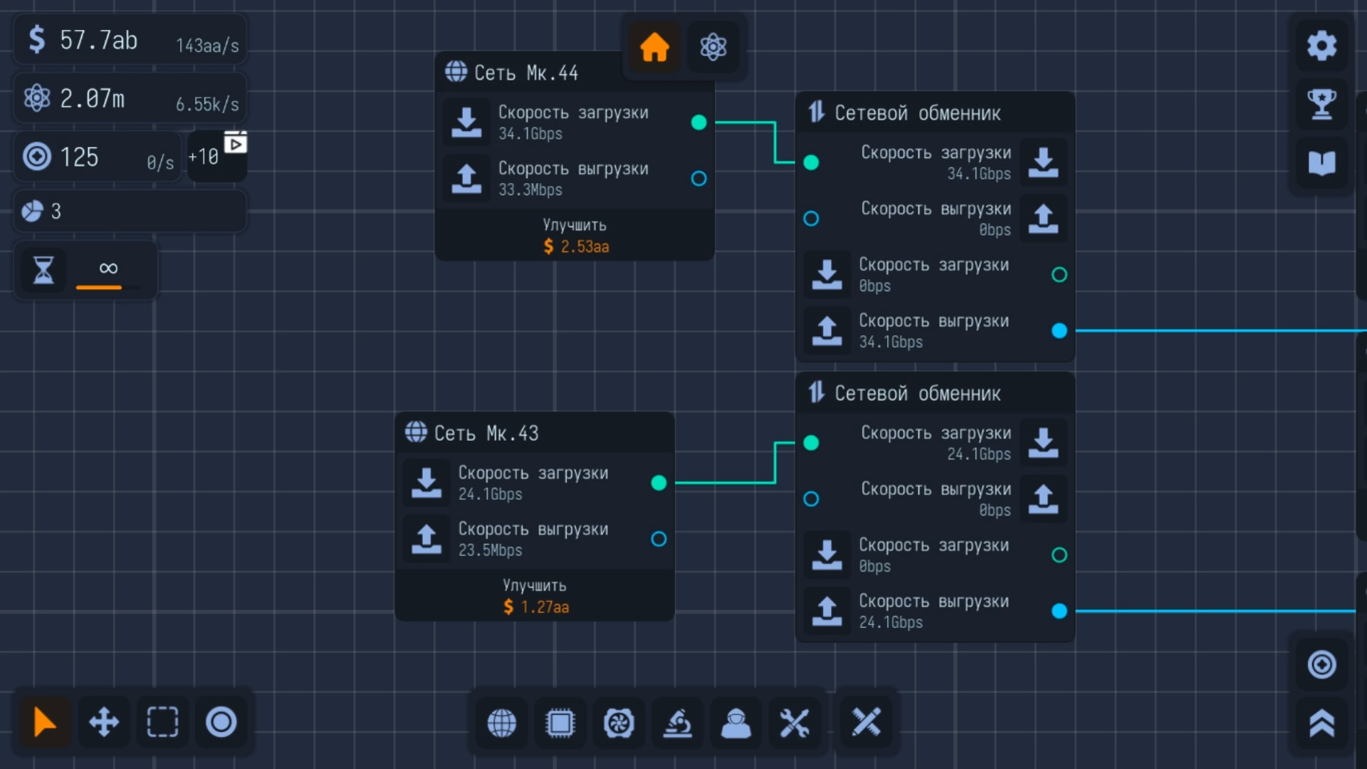
Task: Click bottom exchanger 0bps download output port
Action: click(1059, 555)
